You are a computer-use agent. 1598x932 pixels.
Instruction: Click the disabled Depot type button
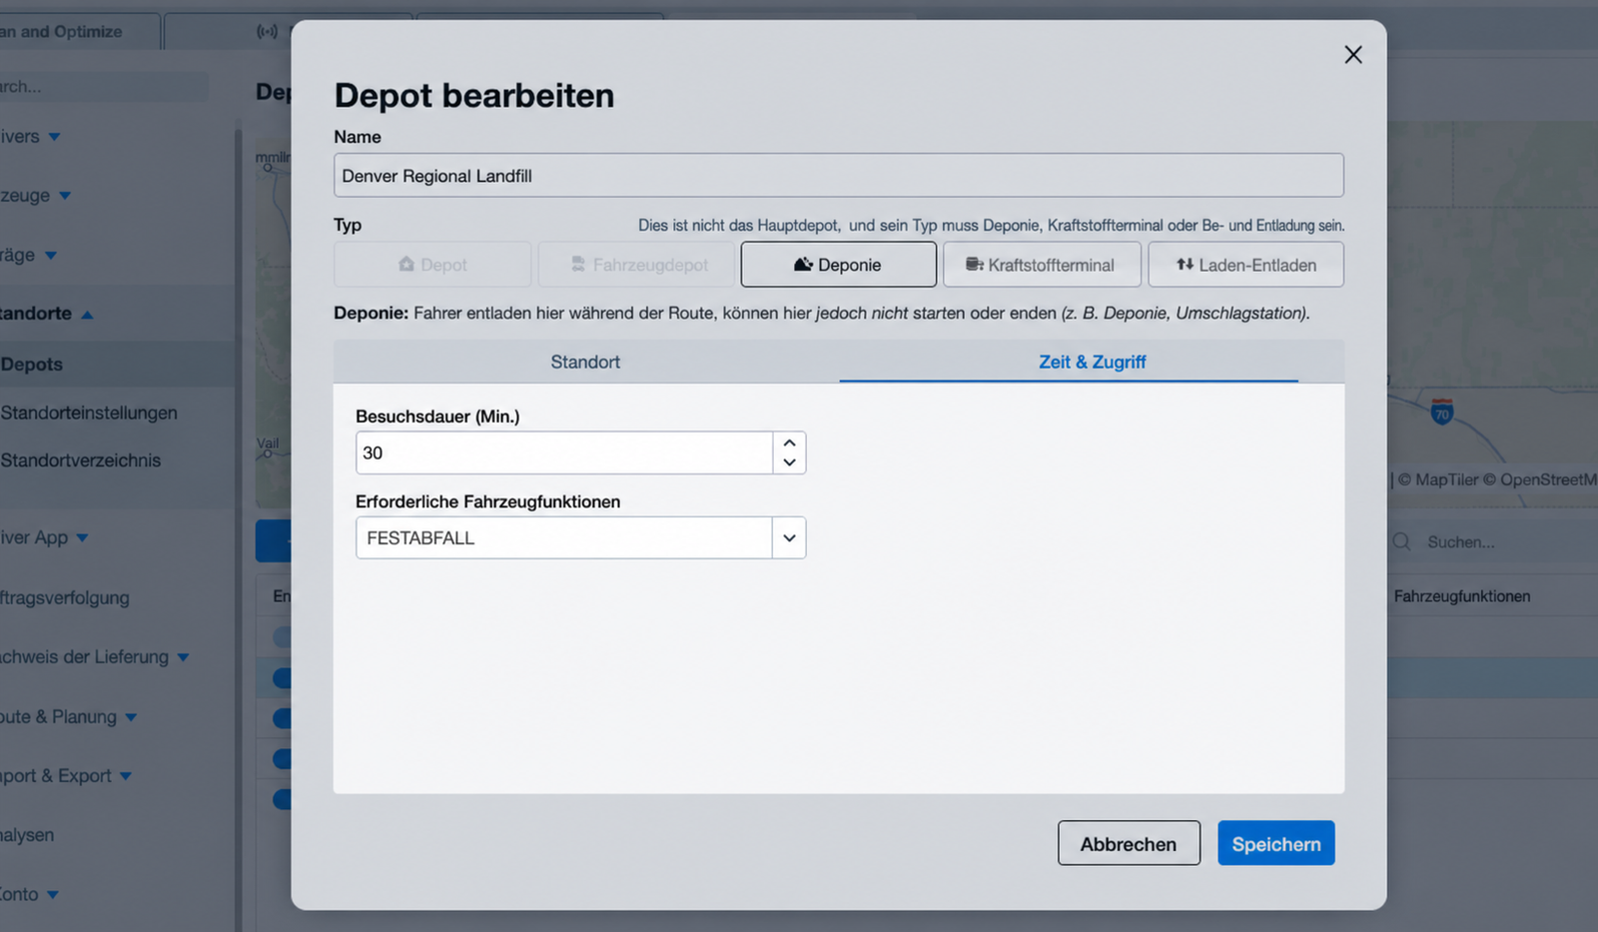click(x=432, y=265)
